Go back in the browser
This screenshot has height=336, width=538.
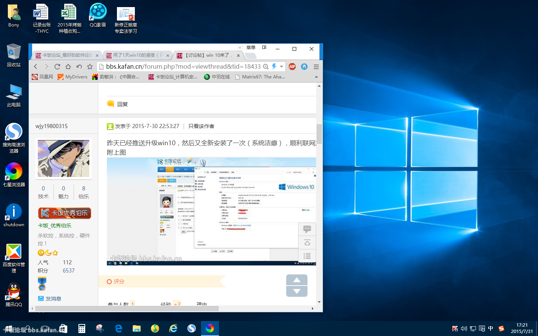click(35, 66)
